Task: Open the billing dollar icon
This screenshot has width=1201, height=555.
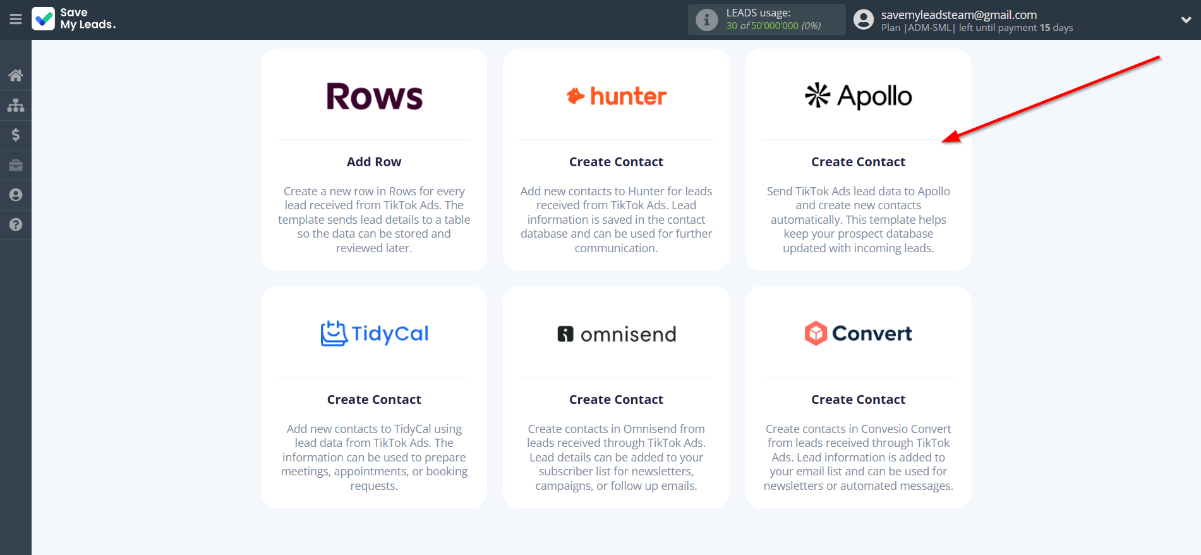Action: pyautogui.click(x=16, y=135)
